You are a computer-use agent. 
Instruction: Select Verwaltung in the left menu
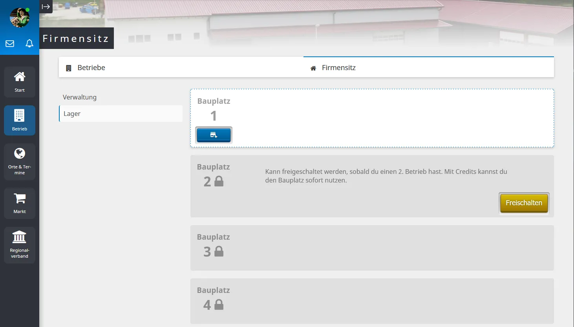coord(80,97)
